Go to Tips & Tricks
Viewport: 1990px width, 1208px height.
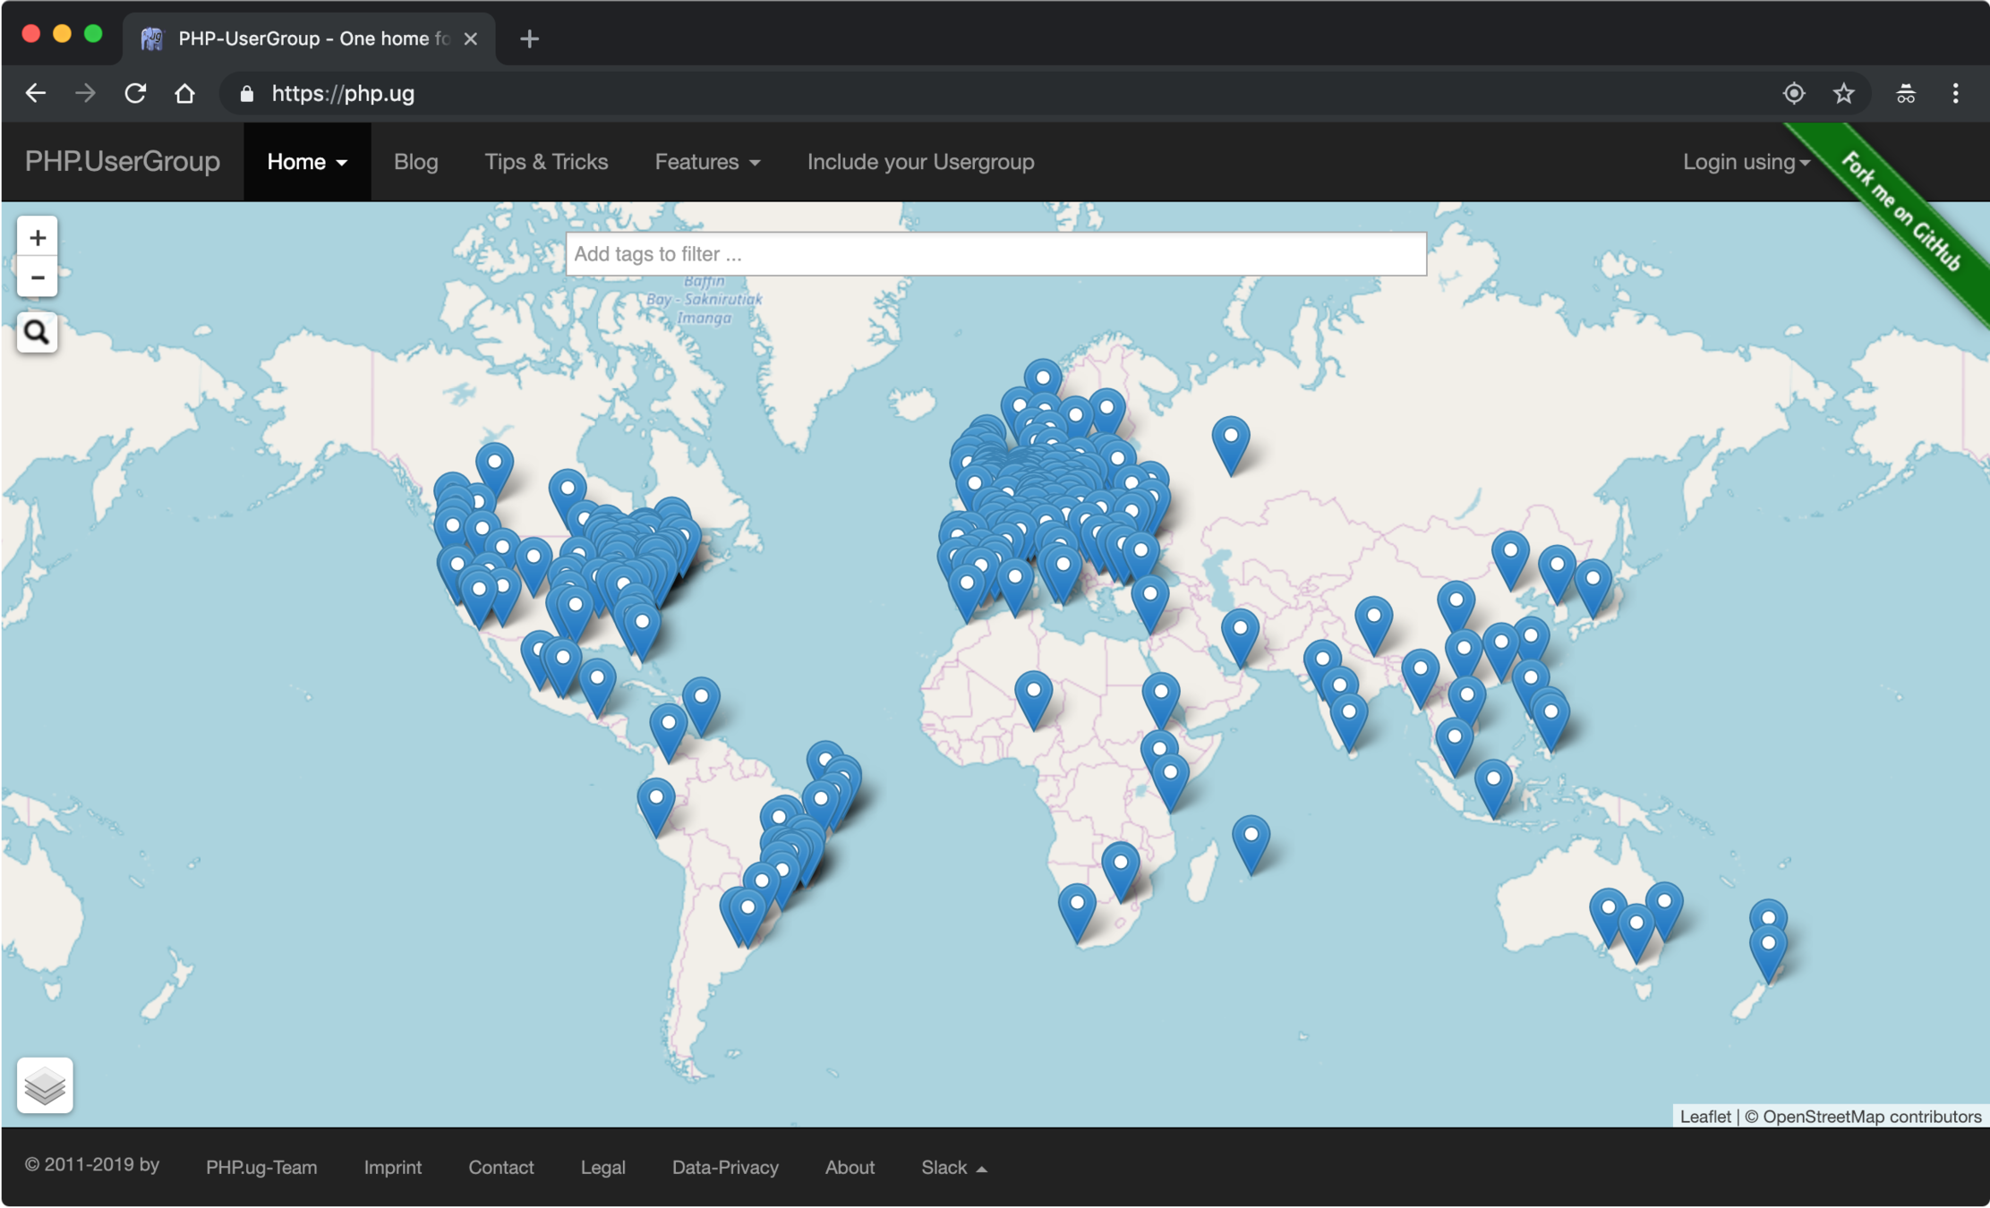point(546,162)
